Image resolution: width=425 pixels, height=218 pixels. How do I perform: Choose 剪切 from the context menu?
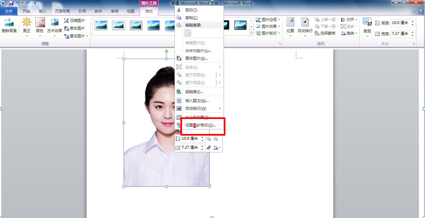coord(199,10)
